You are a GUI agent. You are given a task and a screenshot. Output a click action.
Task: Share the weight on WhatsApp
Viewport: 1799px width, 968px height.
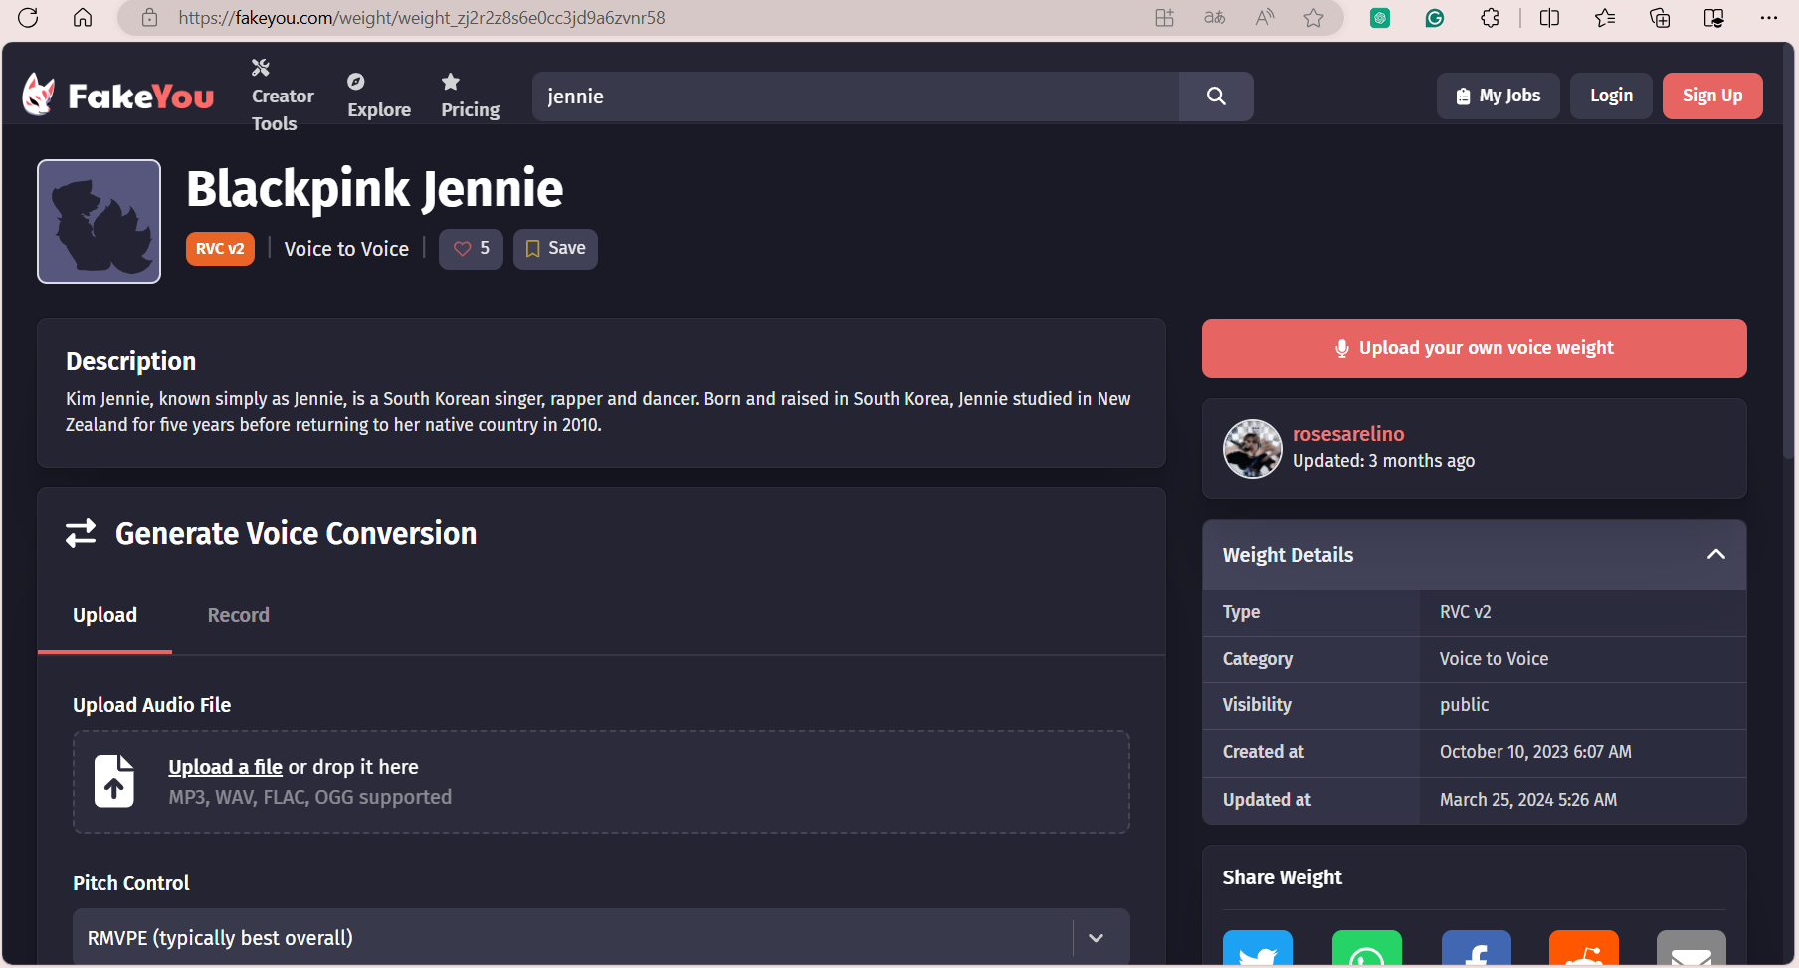click(x=1367, y=948)
